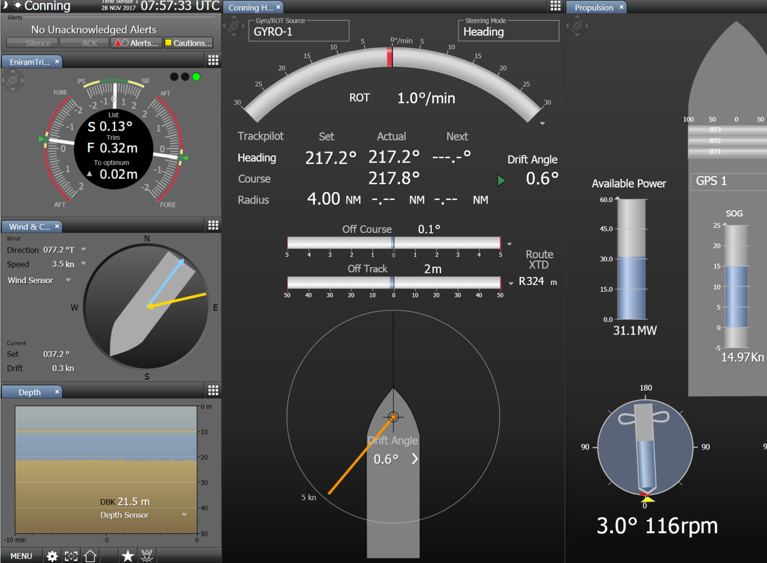Select the EniramTri... tab
The image size is (767, 563).
[29, 62]
